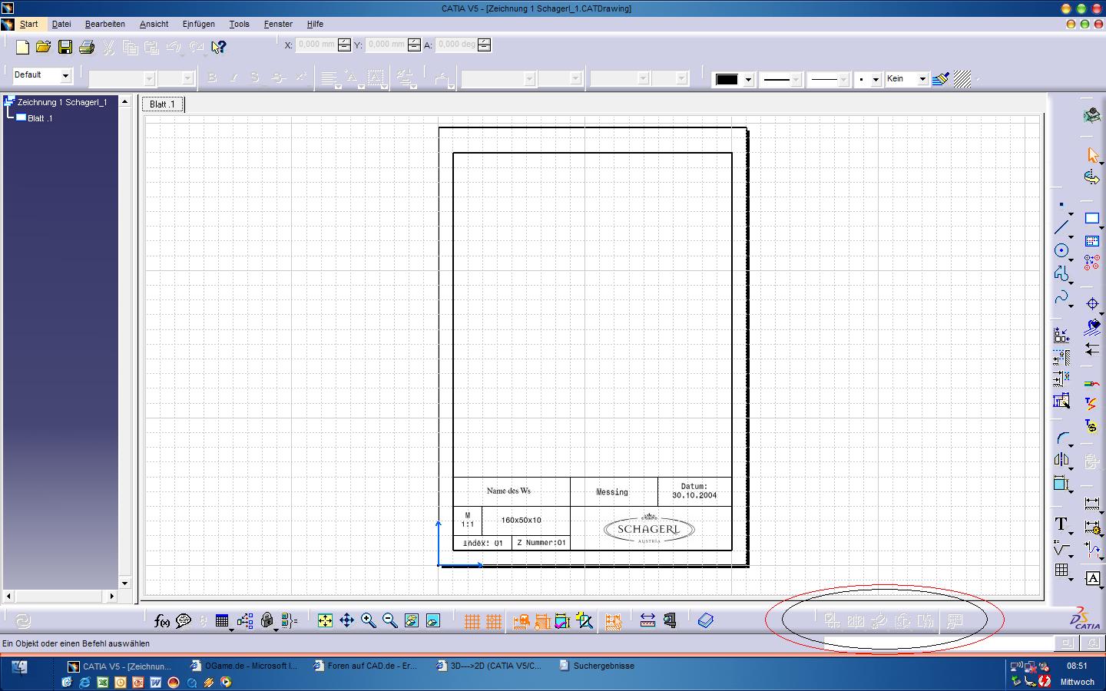The image size is (1106, 691).
Task: Click the Area Fill hatch icon
Action: tap(962, 79)
